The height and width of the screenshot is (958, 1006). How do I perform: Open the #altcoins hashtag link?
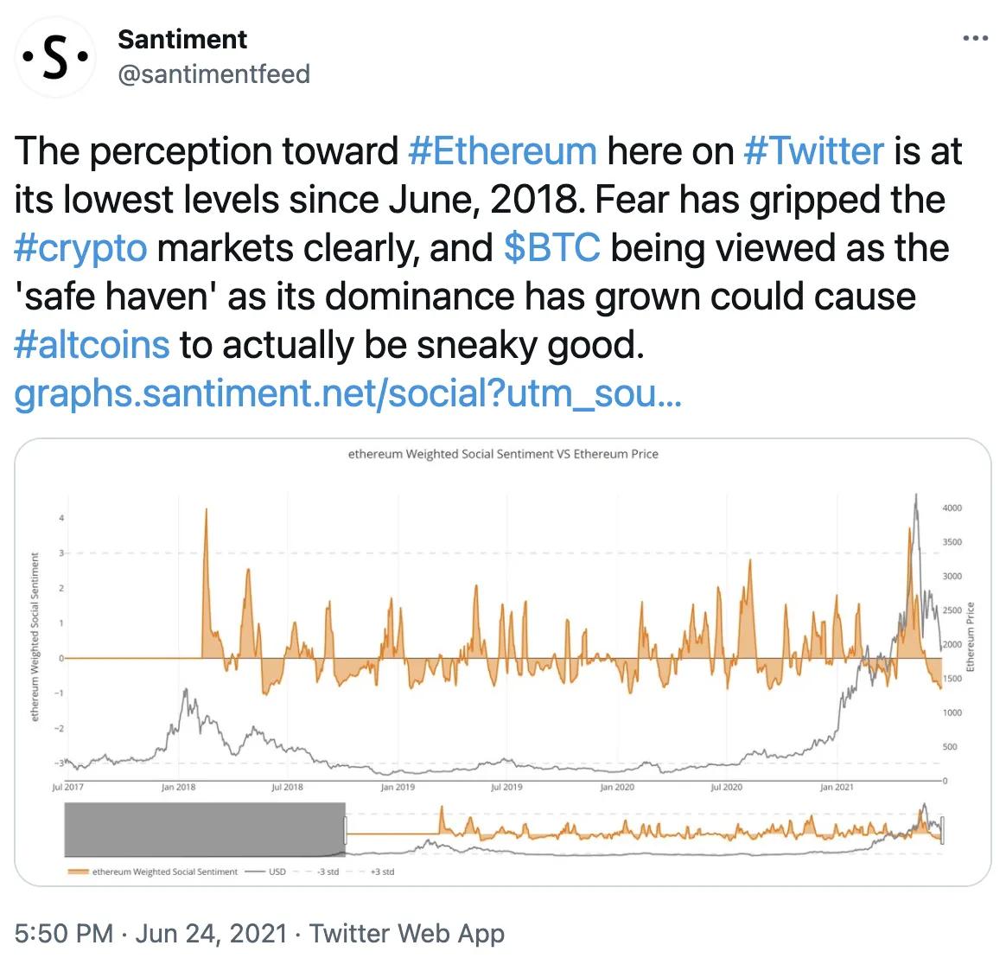click(x=92, y=345)
